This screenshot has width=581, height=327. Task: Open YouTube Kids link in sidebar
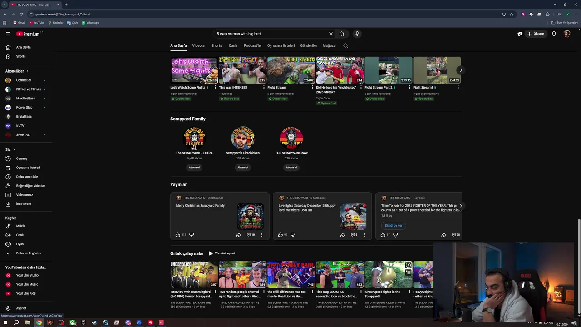coord(26,293)
